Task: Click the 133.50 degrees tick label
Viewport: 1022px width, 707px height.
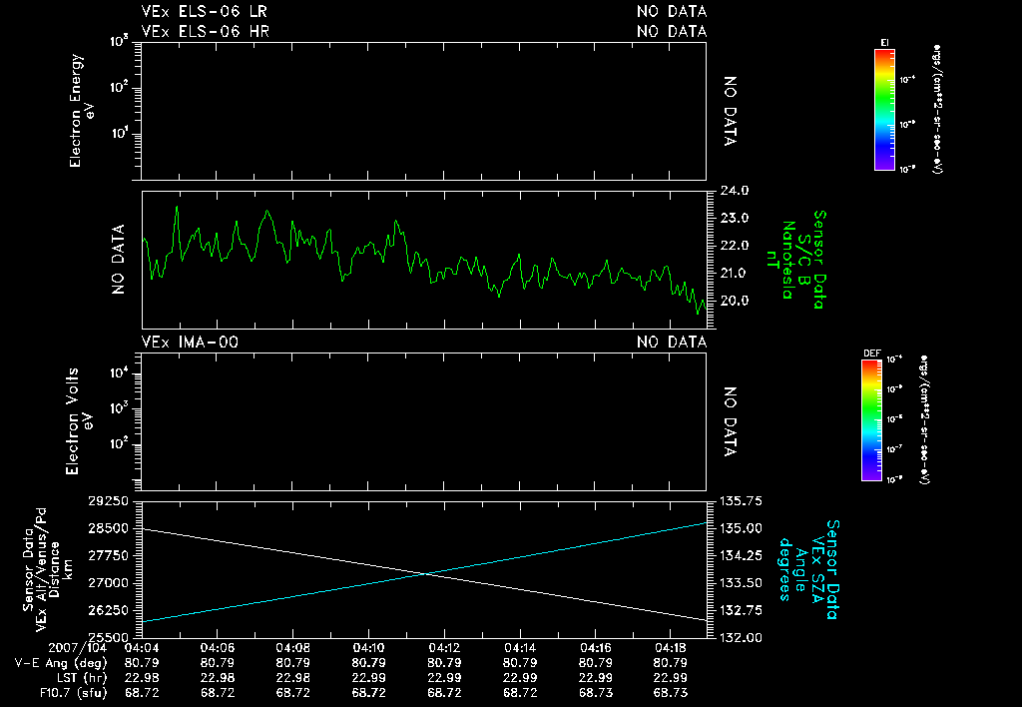Action: point(742,583)
